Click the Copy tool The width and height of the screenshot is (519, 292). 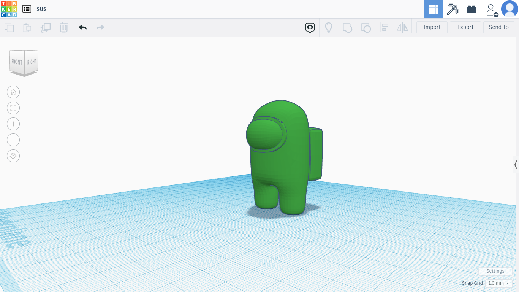coord(9,27)
